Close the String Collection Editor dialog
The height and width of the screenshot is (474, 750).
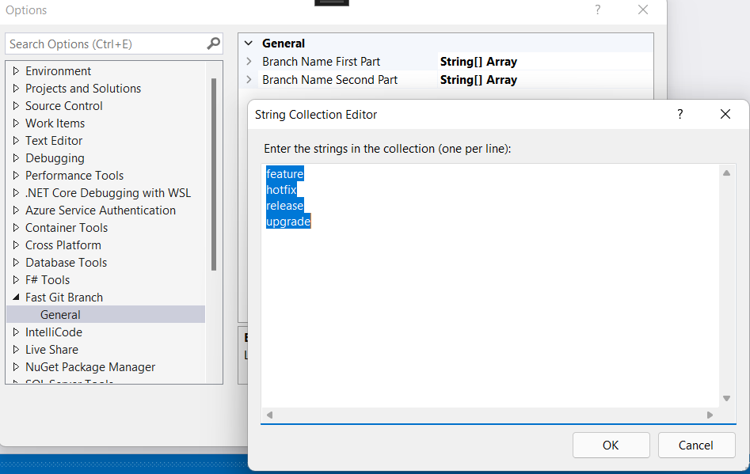725,115
